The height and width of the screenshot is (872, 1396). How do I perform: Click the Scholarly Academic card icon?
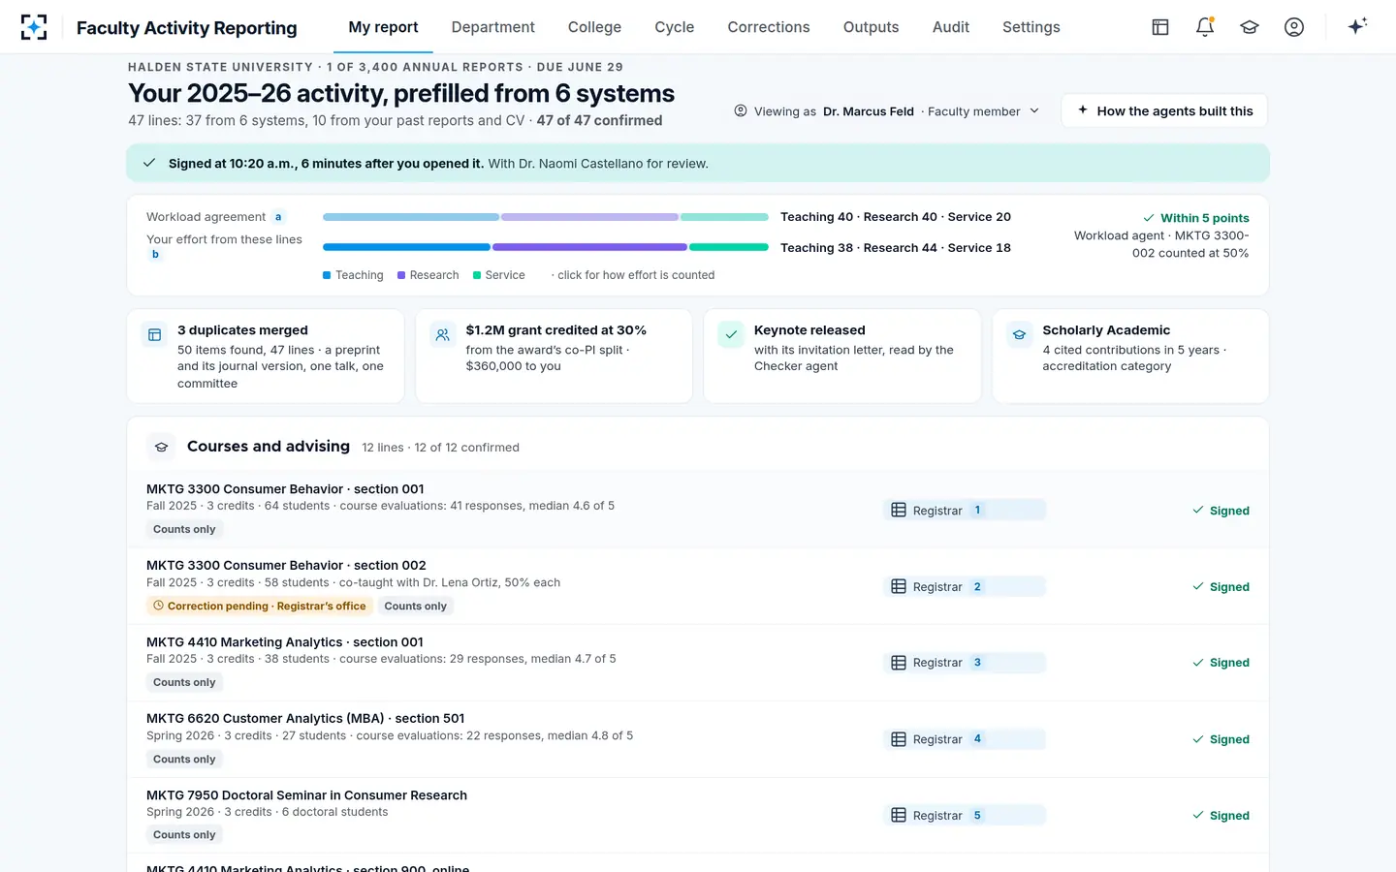click(1019, 335)
